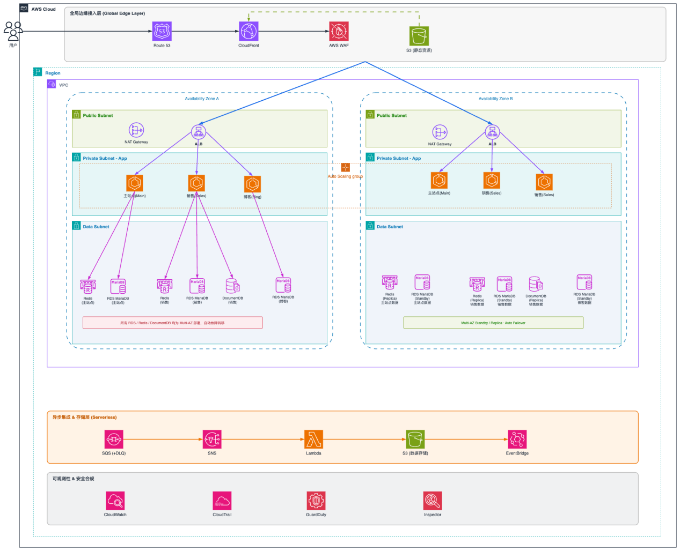The image size is (680, 551).
Task: Click the Public Subnet lock icon in Zone B
Action: [x=370, y=115]
